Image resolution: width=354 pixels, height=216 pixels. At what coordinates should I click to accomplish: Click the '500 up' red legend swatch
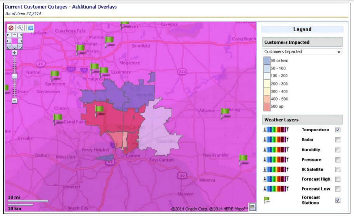pyautogui.click(x=266, y=106)
